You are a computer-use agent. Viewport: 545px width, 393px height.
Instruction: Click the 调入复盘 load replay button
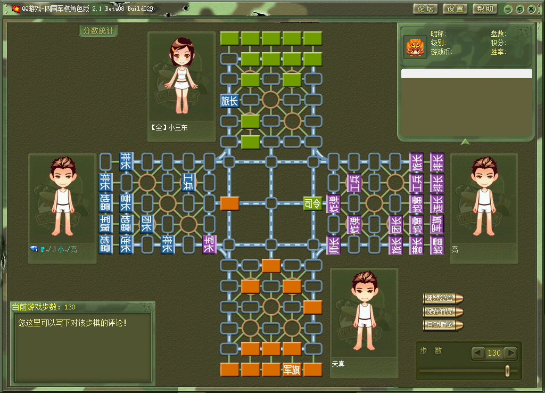443,298
